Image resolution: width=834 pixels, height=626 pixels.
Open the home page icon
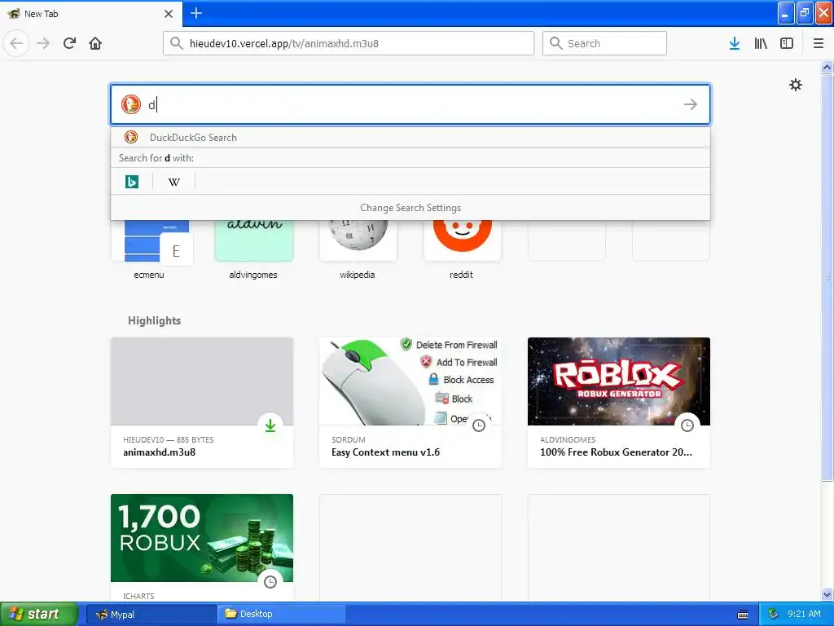pos(95,43)
